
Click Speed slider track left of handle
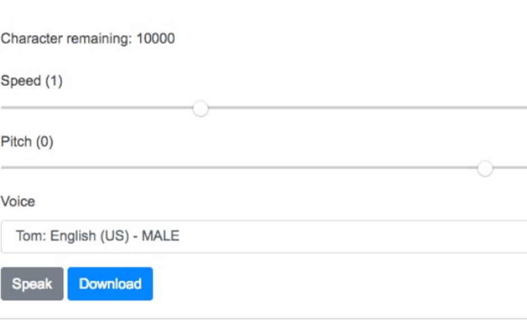97,108
